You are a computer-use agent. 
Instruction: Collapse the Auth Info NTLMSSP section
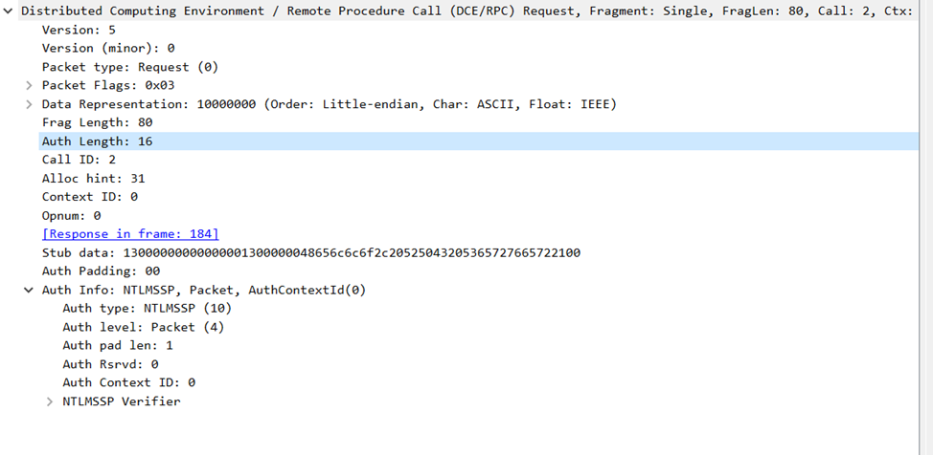click(x=30, y=290)
